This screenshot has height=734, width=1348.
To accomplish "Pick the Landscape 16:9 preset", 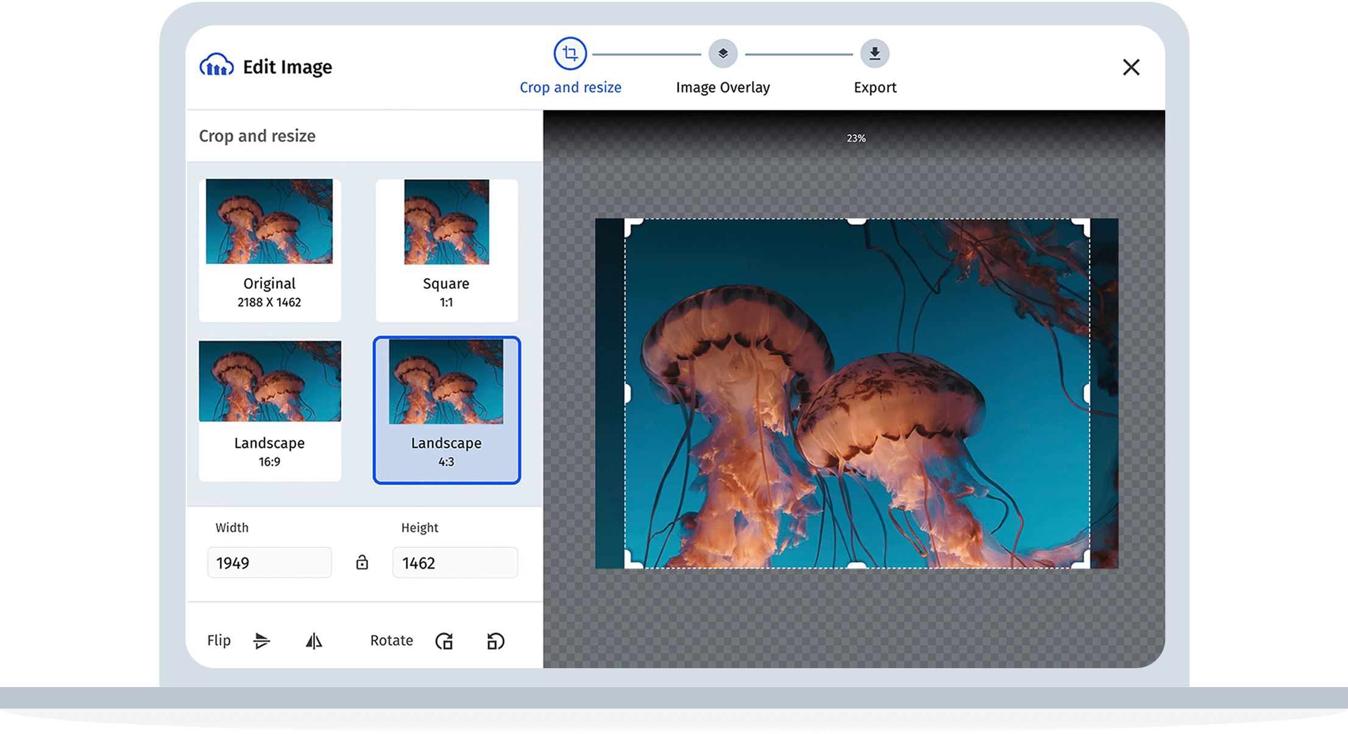I will [x=269, y=410].
